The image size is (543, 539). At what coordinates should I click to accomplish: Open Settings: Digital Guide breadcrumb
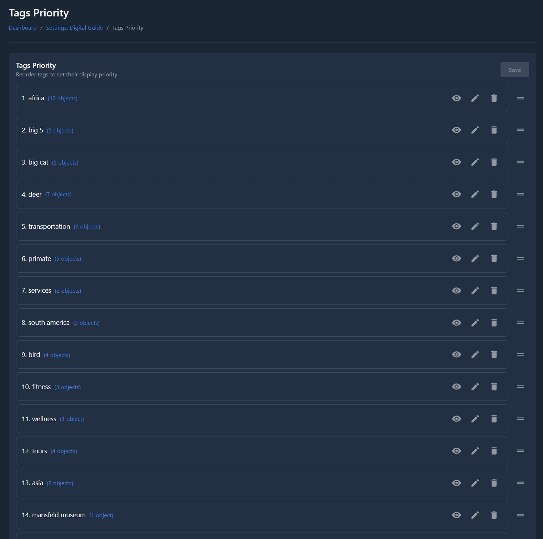74,27
